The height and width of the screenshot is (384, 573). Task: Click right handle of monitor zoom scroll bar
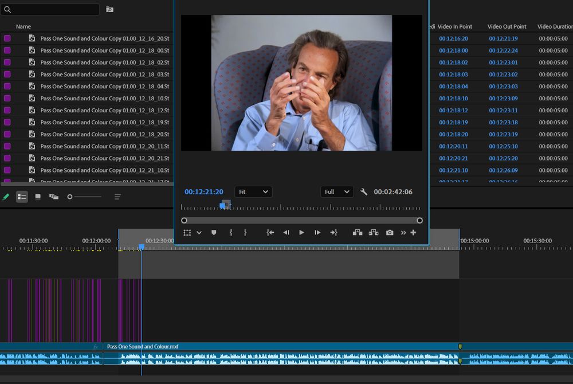(419, 220)
